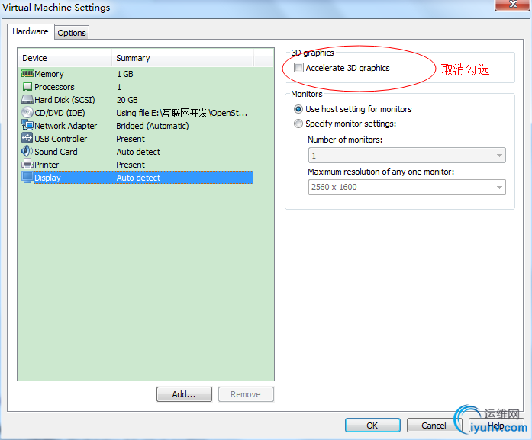Image resolution: width=532 pixels, height=440 pixels.
Task: Select the Sound Card row label
Action: point(56,152)
